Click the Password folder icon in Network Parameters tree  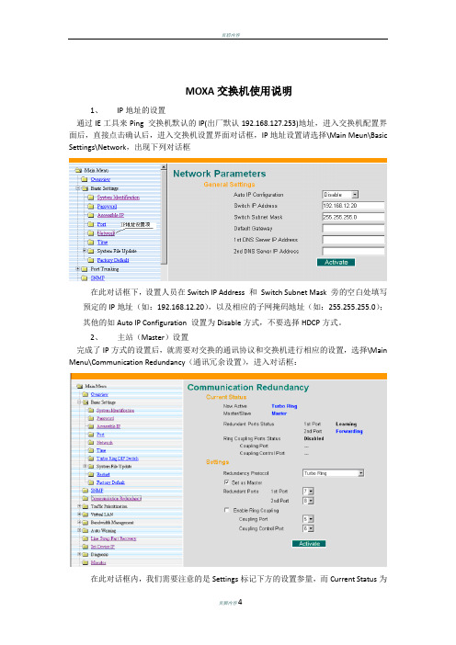[x=91, y=207]
